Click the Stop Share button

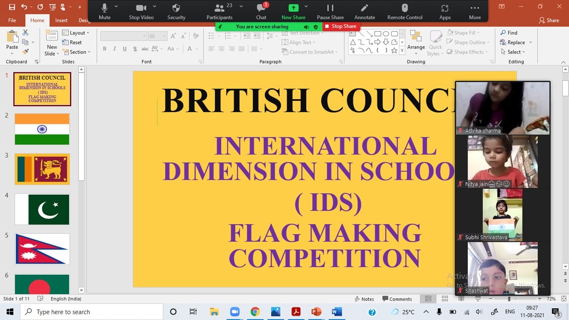[341, 26]
